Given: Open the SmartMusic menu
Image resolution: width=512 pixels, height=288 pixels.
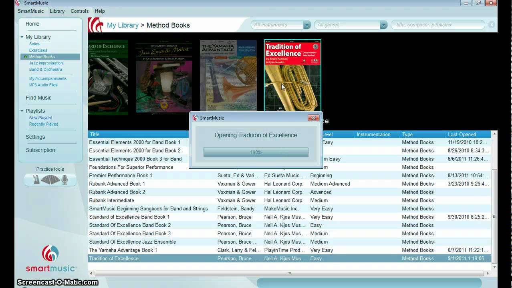Looking at the screenshot, I should pos(30,11).
